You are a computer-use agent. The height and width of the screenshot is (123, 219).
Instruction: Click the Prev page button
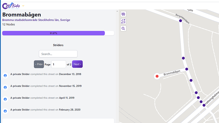[x=39, y=64]
